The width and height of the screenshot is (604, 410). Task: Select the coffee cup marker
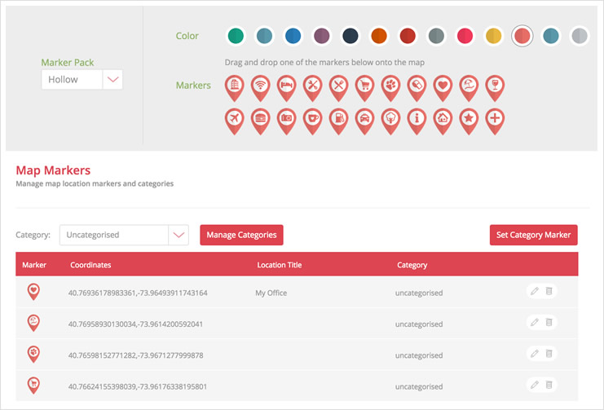pyautogui.click(x=312, y=117)
